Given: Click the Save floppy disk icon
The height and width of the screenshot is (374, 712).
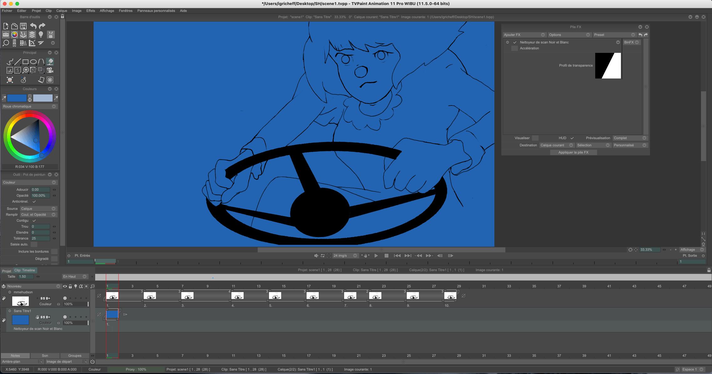Looking at the screenshot, I should [23, 26].
